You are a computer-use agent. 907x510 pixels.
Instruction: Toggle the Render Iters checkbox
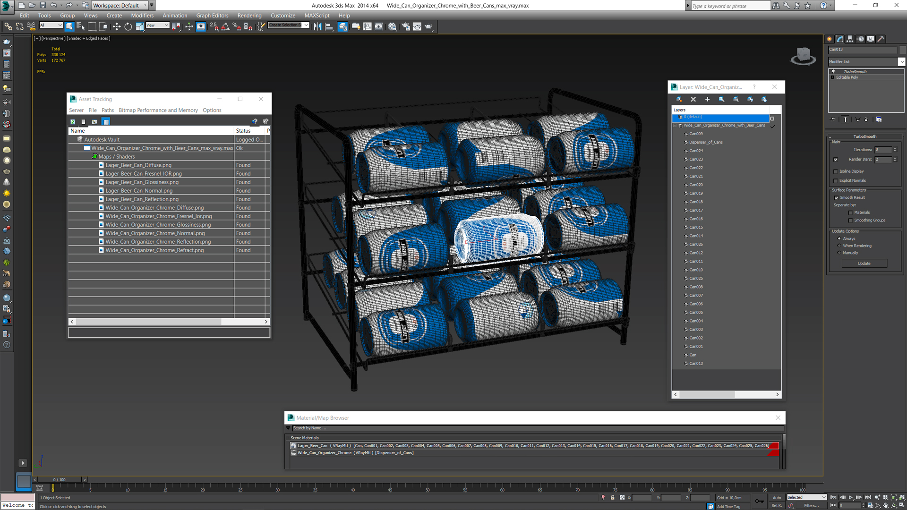coord(836,160)
